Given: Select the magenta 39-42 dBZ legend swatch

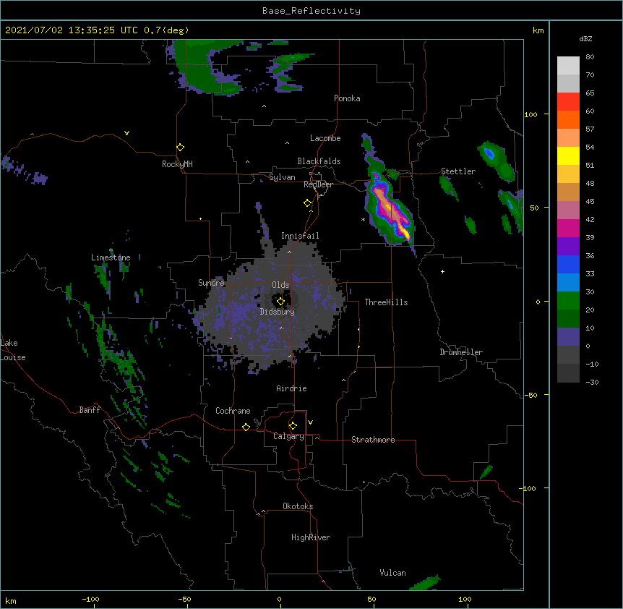Looking at the screenshot, I should [568, 228].
